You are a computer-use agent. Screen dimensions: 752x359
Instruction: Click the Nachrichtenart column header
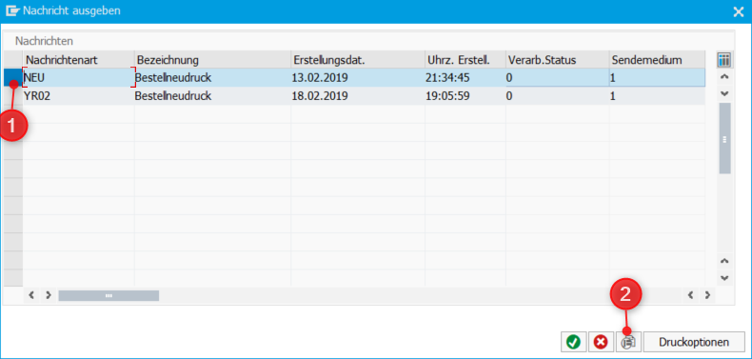(x=79, y=60)
